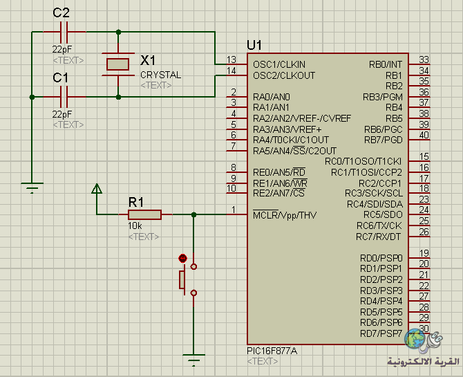Click RA4/T0CKI/C1OUT pin label
This screenshot has height=377, width=463.
coord(291,140)
